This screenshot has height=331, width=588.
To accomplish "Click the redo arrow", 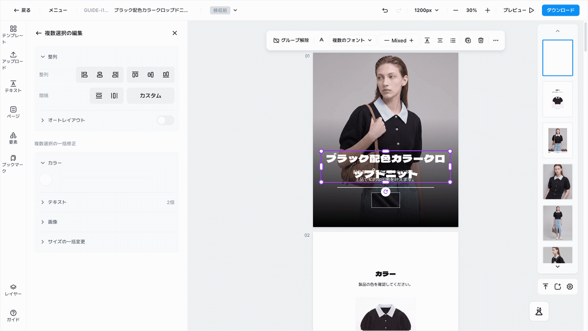I will (x=398, y=10).
